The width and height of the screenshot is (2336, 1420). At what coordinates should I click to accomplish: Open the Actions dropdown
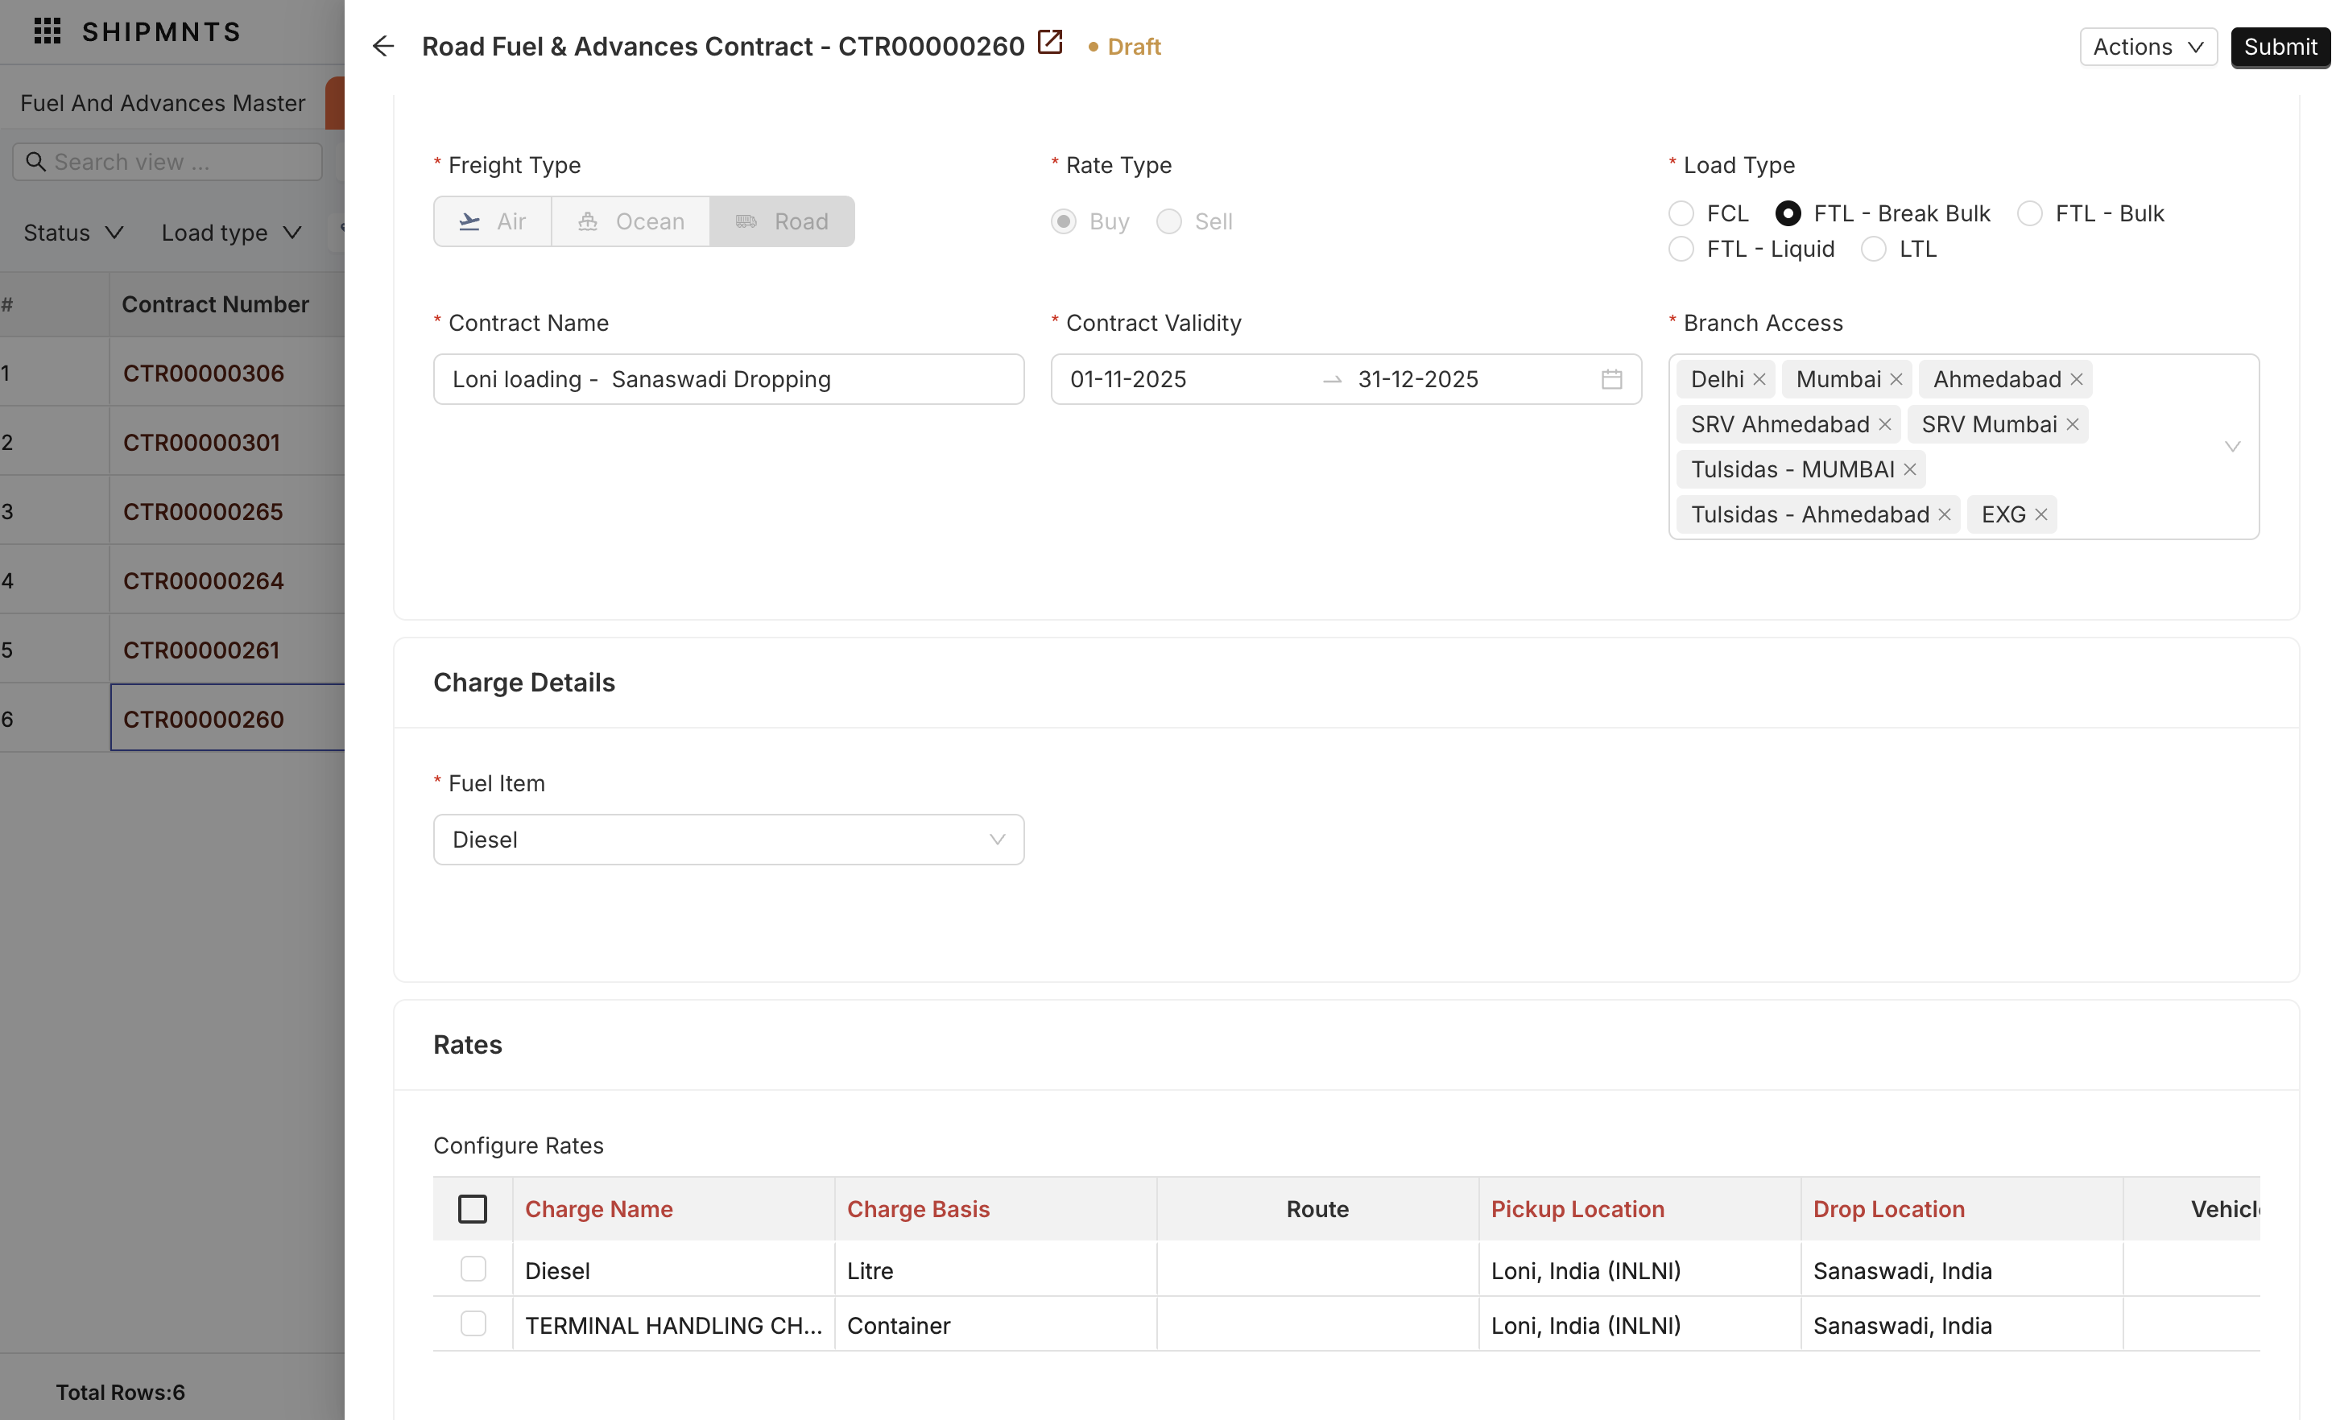pyautogui.click(x=2148, y=47)
